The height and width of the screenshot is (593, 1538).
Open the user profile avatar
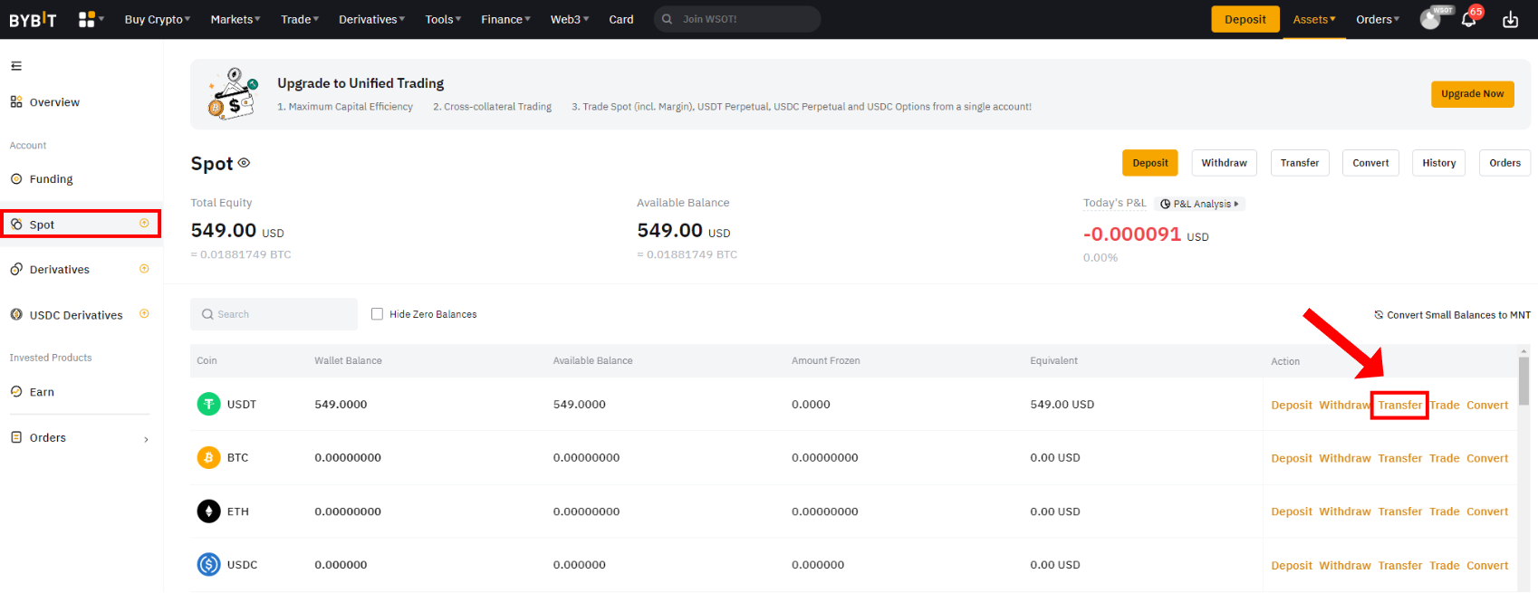pyautogui.click(x=1430, y=19)
